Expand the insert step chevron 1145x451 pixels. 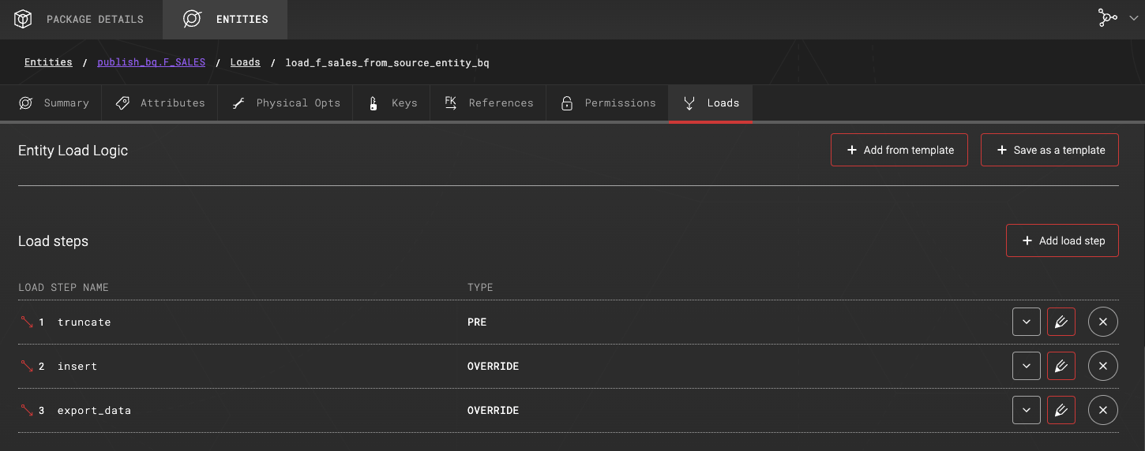1026,367
